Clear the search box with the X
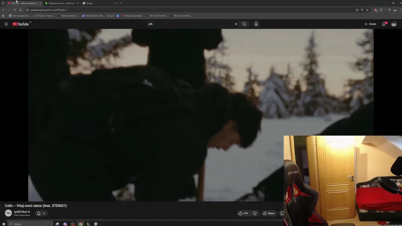402x226 pixels. tap(236, 24)
